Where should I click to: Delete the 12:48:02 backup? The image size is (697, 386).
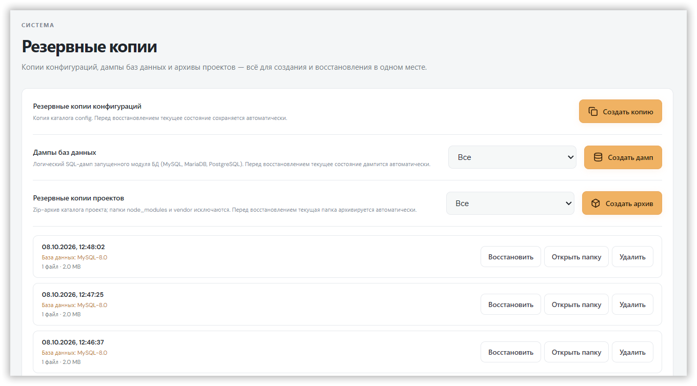pyautogui.click(x=632, y=257)
